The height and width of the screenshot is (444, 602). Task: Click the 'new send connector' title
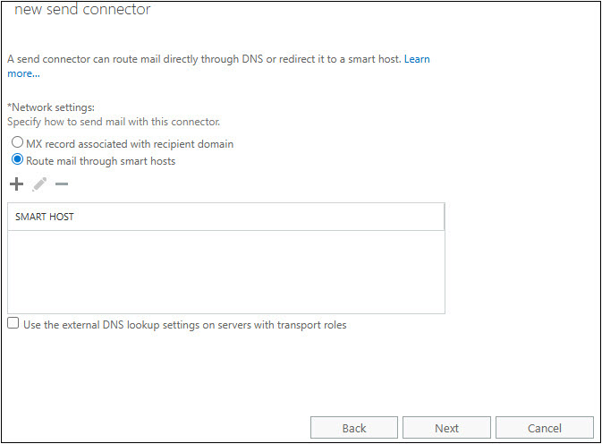tap(82, 9)
